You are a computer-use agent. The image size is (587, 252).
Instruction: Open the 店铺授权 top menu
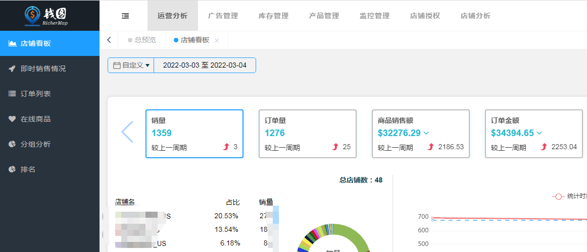pyautogui.click(x=425, y=16)
